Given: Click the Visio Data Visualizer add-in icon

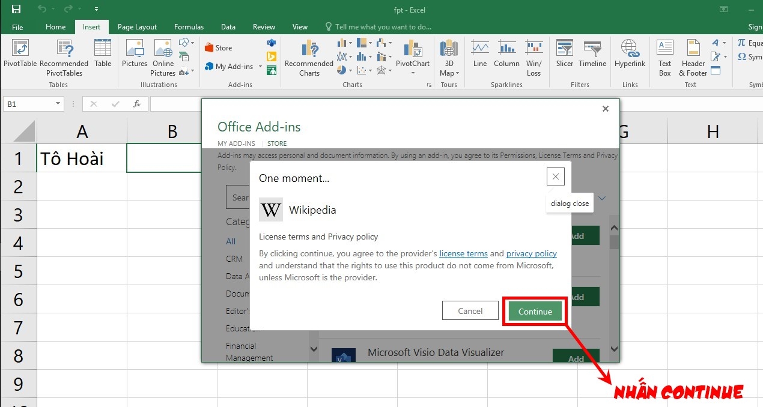Looking at the screenshot, I should [x=272, y=43].
